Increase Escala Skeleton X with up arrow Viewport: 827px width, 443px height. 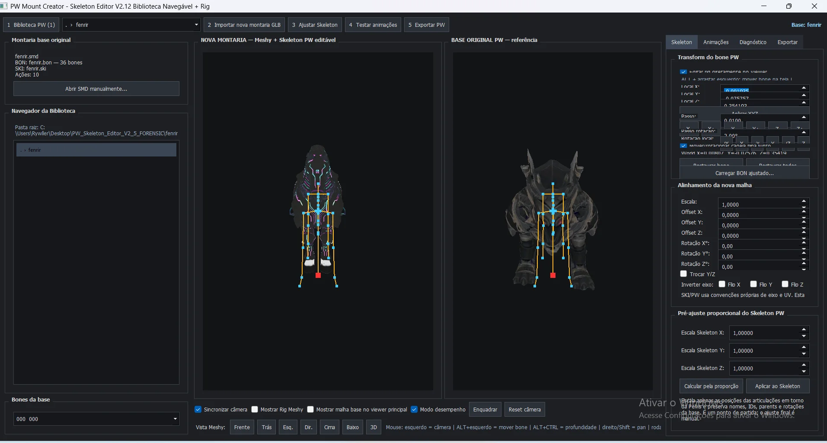pyautogui.click(x=804, y=329)
